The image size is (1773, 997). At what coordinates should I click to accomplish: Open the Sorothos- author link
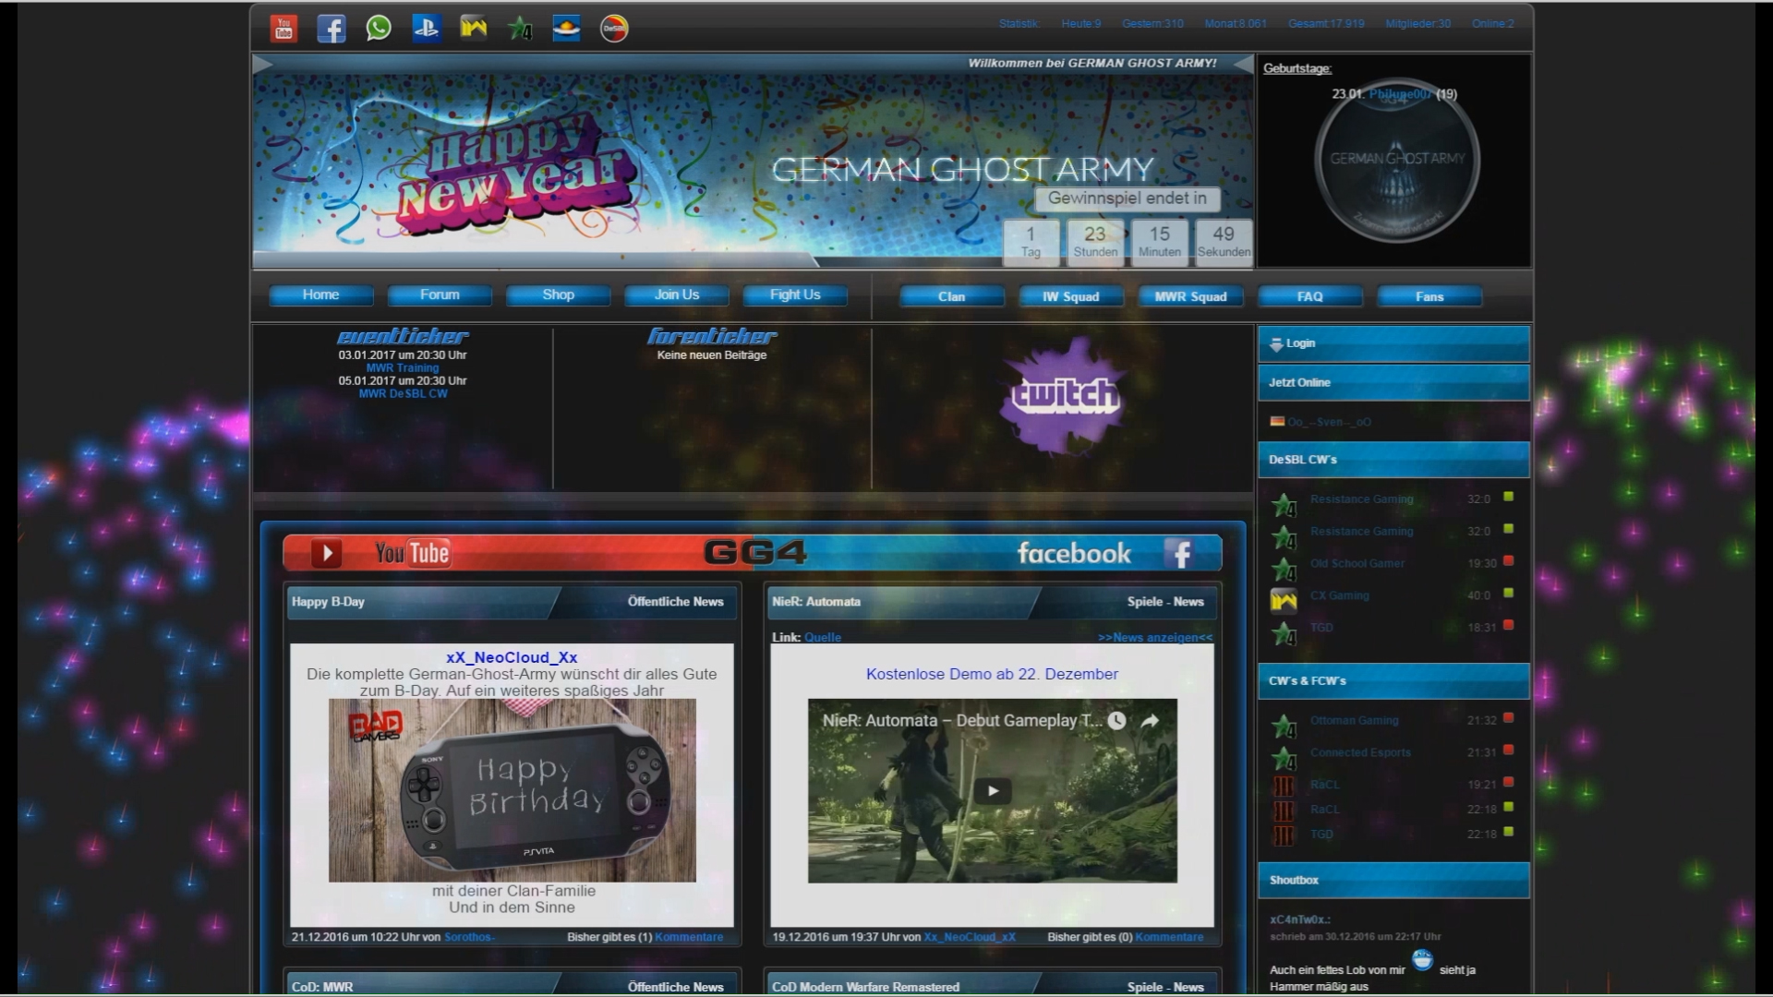pos(469,937)
